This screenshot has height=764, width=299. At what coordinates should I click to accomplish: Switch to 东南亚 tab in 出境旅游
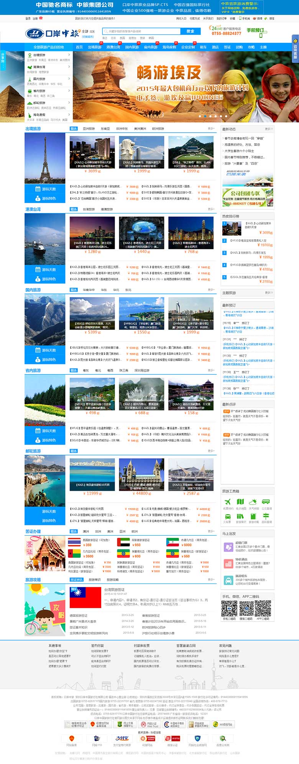105,129
